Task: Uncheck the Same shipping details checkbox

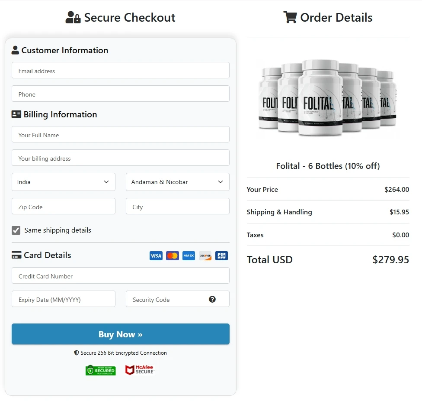Action: pos(16,230)
